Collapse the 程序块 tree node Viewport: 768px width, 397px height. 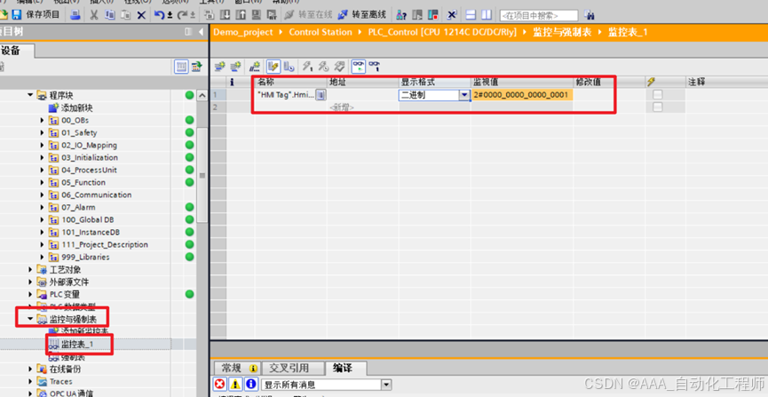tap(30, 95)
